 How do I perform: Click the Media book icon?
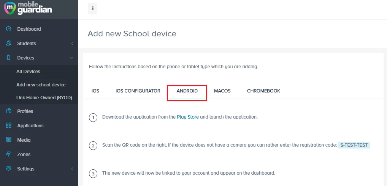(x=9, y=140)
